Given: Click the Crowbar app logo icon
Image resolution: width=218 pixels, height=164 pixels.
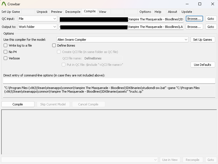Looking at the screenshot, I should point(4,4).
